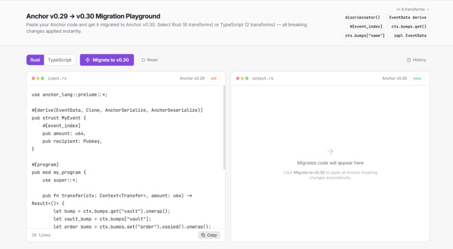453x249 pixels.
Task: Click the 'new' version badge
Action: (x=417, y=78)
